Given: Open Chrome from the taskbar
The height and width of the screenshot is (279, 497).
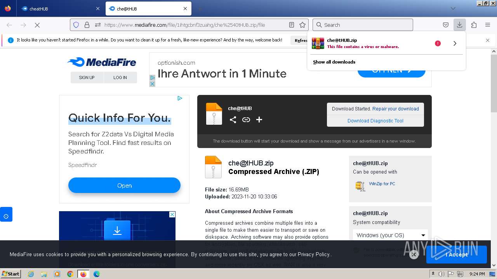Looking at the screenshot, I should tap(70, 274).
